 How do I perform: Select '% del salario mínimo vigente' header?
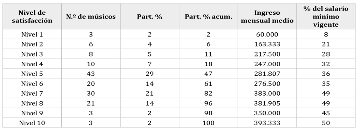pos(326,16)
